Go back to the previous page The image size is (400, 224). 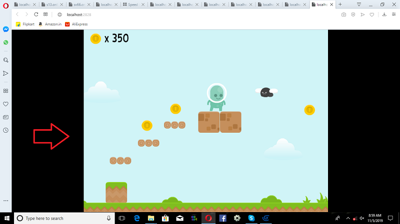[17, 14]
